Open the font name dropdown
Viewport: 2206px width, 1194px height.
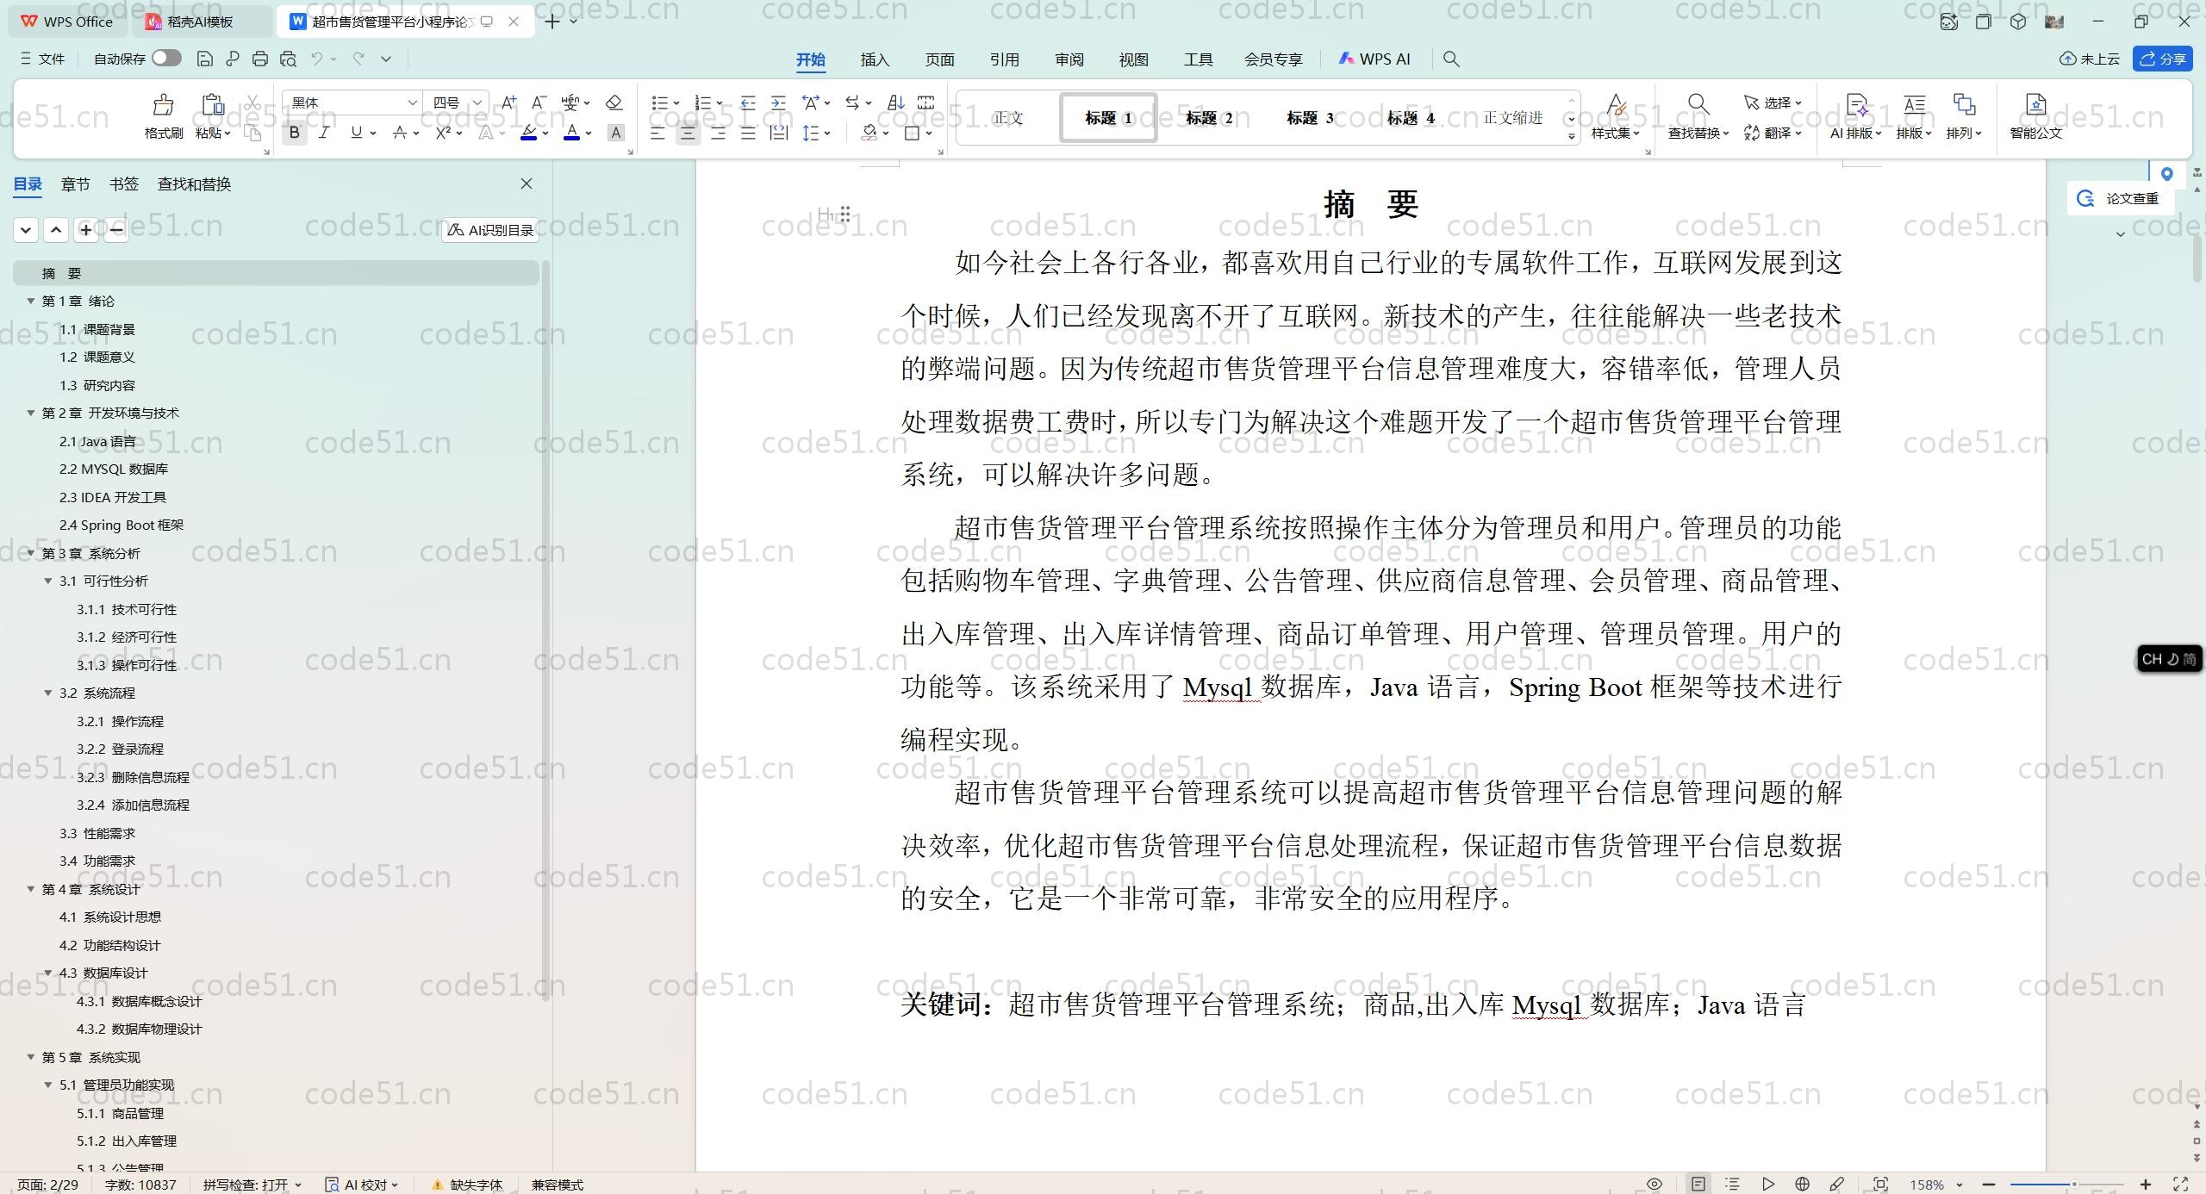pos(412,103)
